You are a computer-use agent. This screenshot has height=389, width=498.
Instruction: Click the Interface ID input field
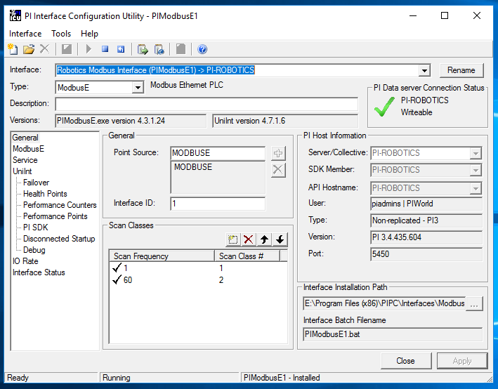point(218,204)
